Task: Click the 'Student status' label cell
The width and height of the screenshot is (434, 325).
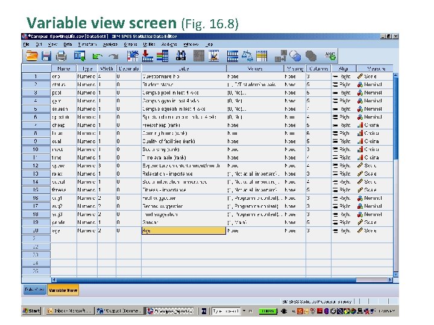Action: coord(184,85)
